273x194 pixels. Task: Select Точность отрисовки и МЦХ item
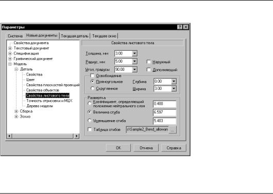pyautogui.click(x=49, y=101)
